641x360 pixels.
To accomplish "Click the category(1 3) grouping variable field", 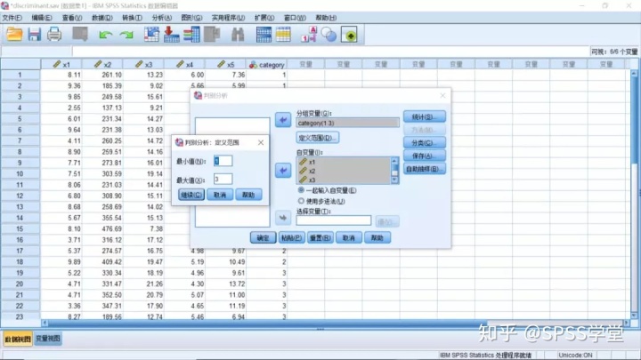I will point(347,123).
